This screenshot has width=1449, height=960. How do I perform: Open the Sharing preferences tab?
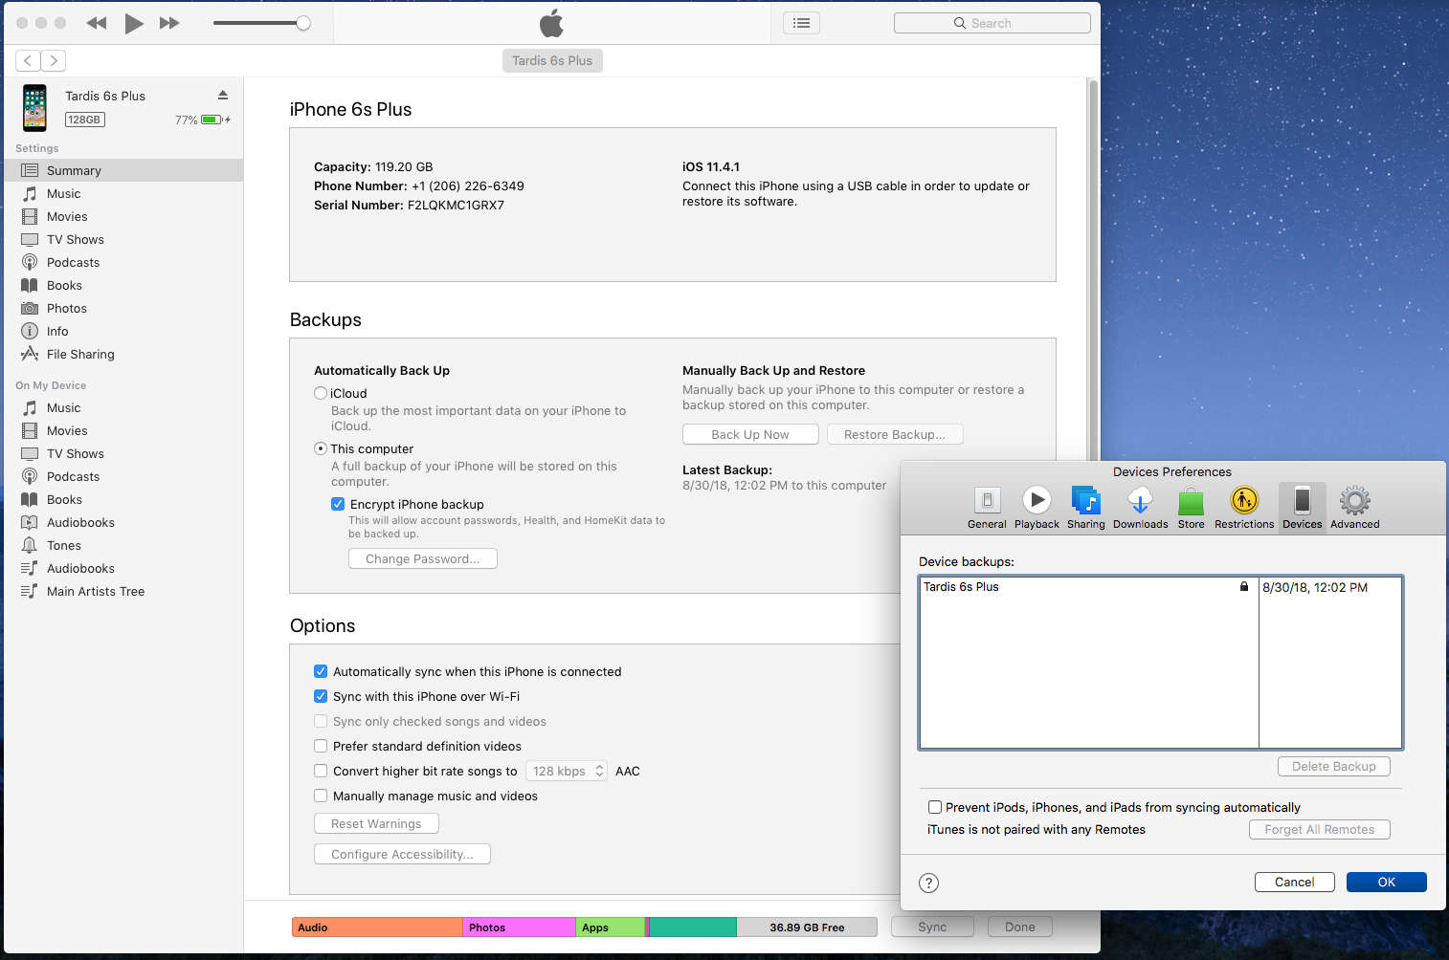click(x=1086, y=508)
